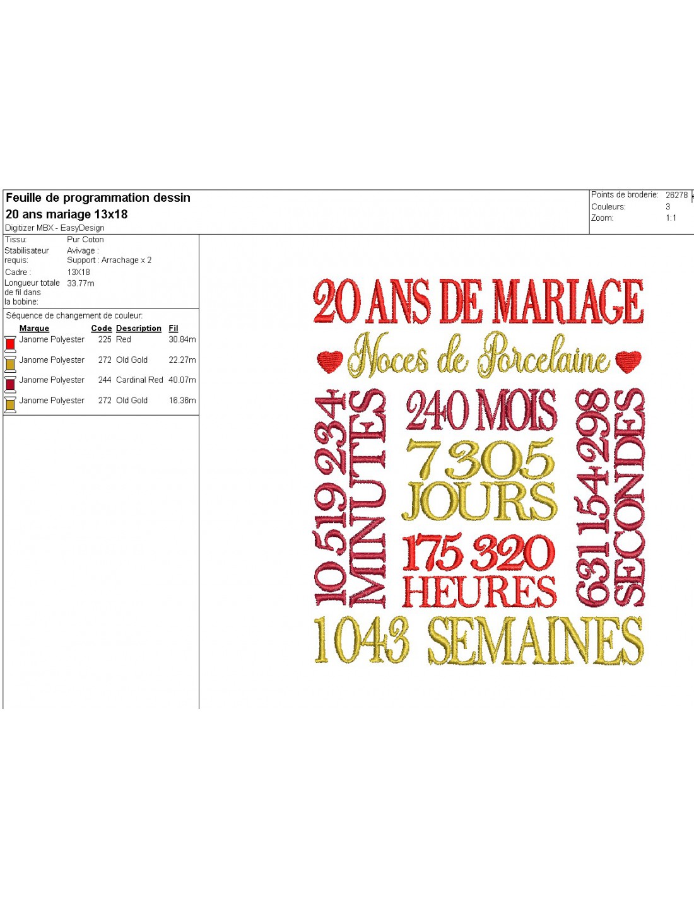Click the Red 225 thread spool icon
Image resolution: width=694 pixels, height=897 pixels.
point(10,343)
